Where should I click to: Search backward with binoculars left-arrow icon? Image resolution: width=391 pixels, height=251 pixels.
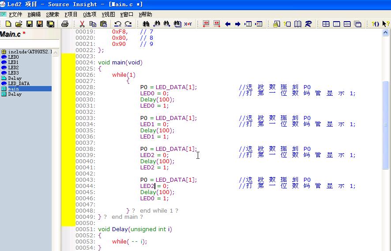tap(157, 24)
